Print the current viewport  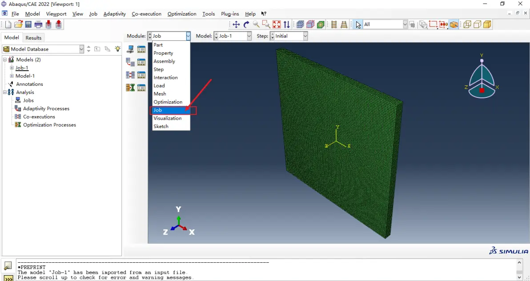coord(39,24)
